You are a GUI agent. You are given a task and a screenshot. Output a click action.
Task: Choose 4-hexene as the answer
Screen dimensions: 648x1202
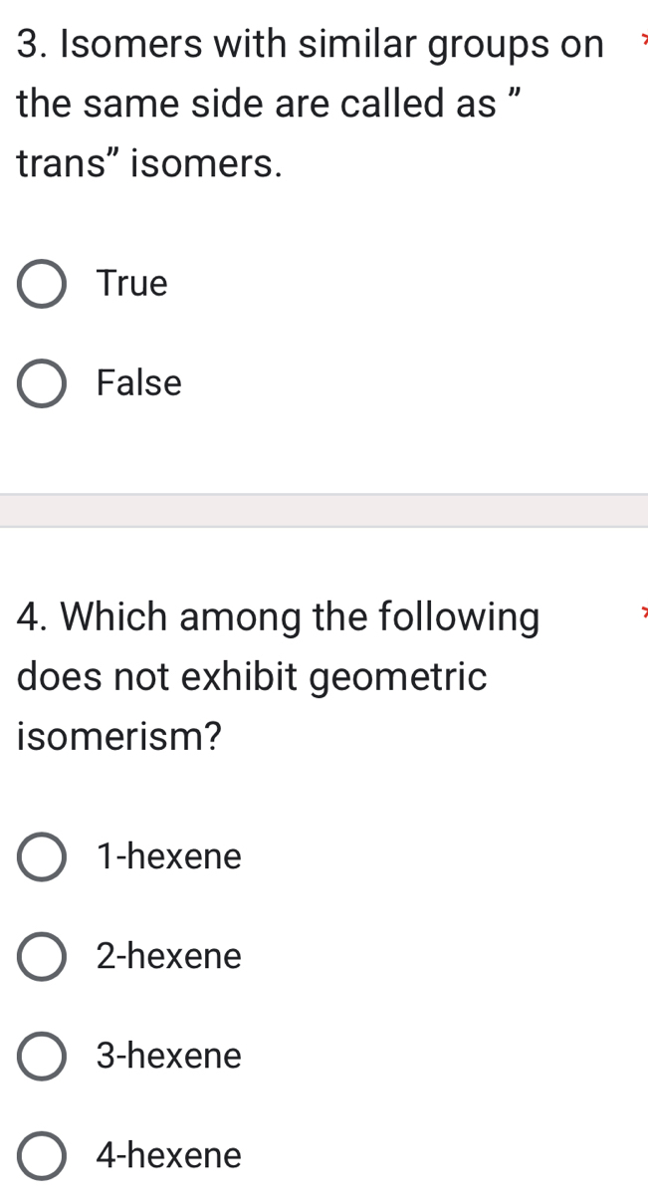pyautogui.click(x=40, y=1155)
